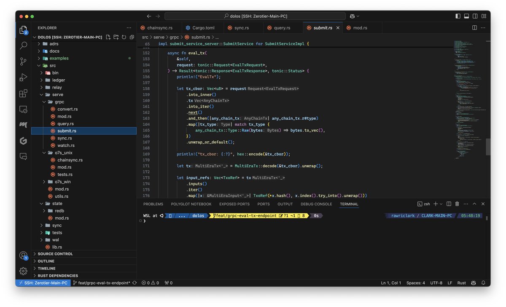The width and height of the screenshot is (506, 307).
Task: Kill the terminal with the trash icon
Action: [x=457, y=204]
